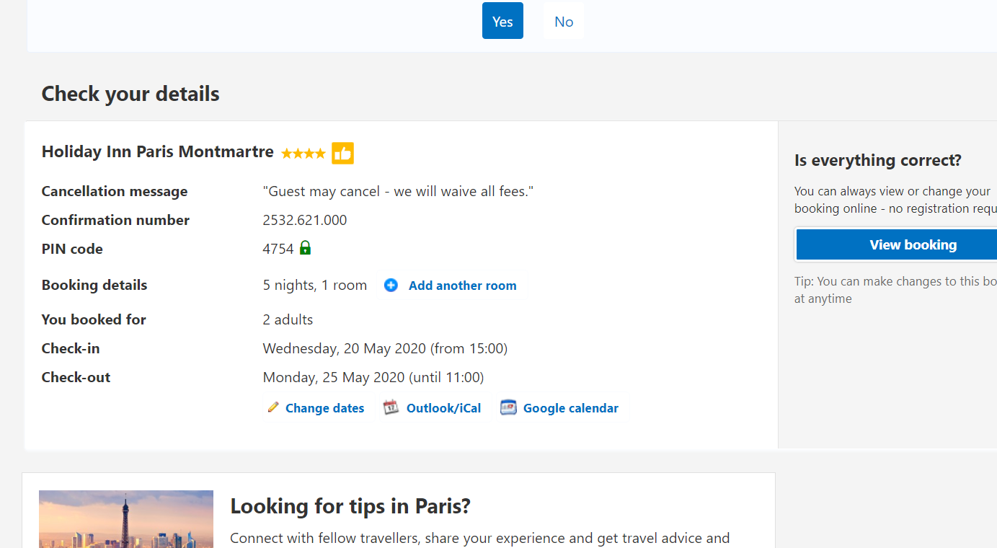997x548 pixels.
Task: Click the Paris Eiffel Tower thumbnail
Action: pos(126,519)
